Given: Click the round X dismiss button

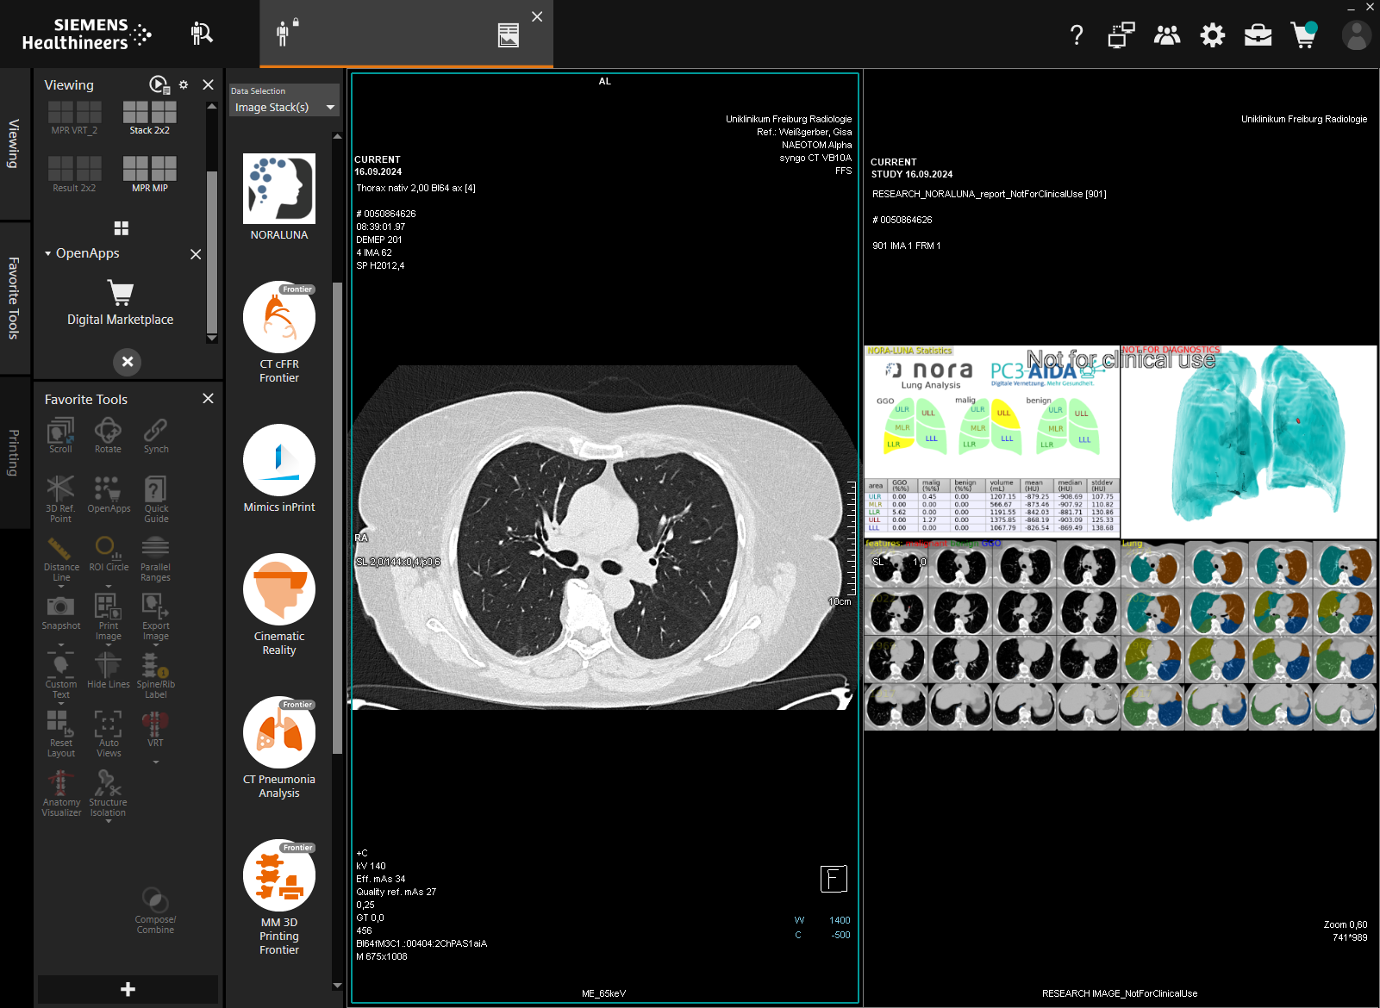Looking at the screenshot, I should point(128,362).
